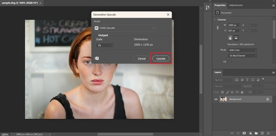Open the layer Opacity dropdown arrow
This screenshot has width=276, height=136.
262,86
